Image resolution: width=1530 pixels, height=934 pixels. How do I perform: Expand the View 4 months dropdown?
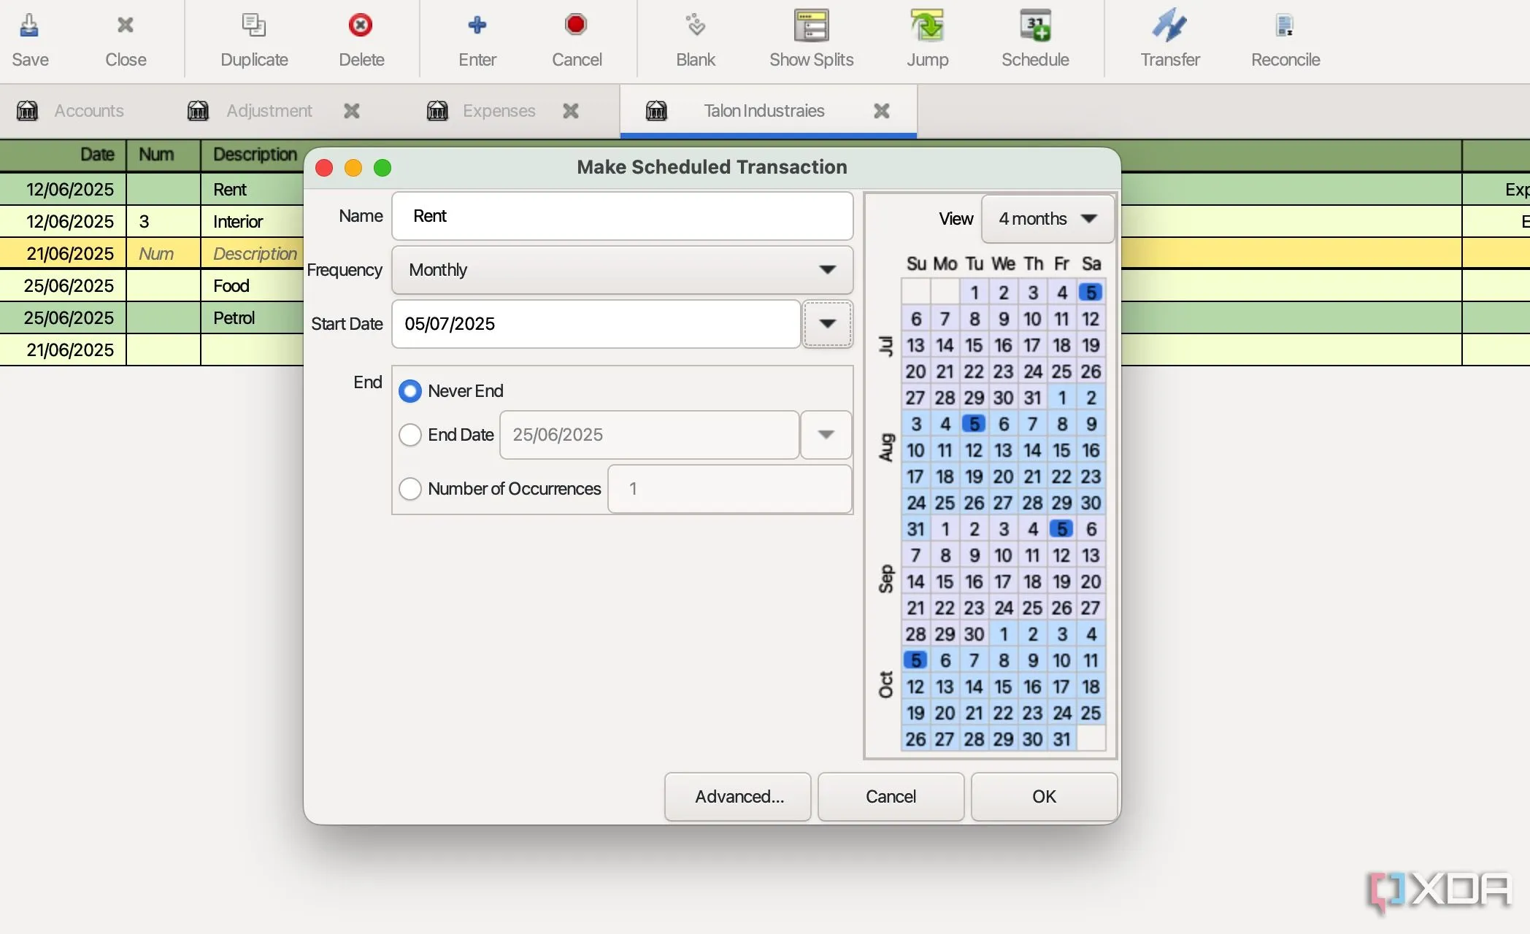(x=1047, y=219)
